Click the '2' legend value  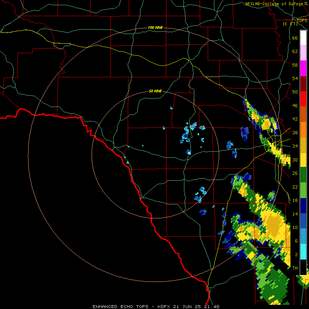click(296, 254)
